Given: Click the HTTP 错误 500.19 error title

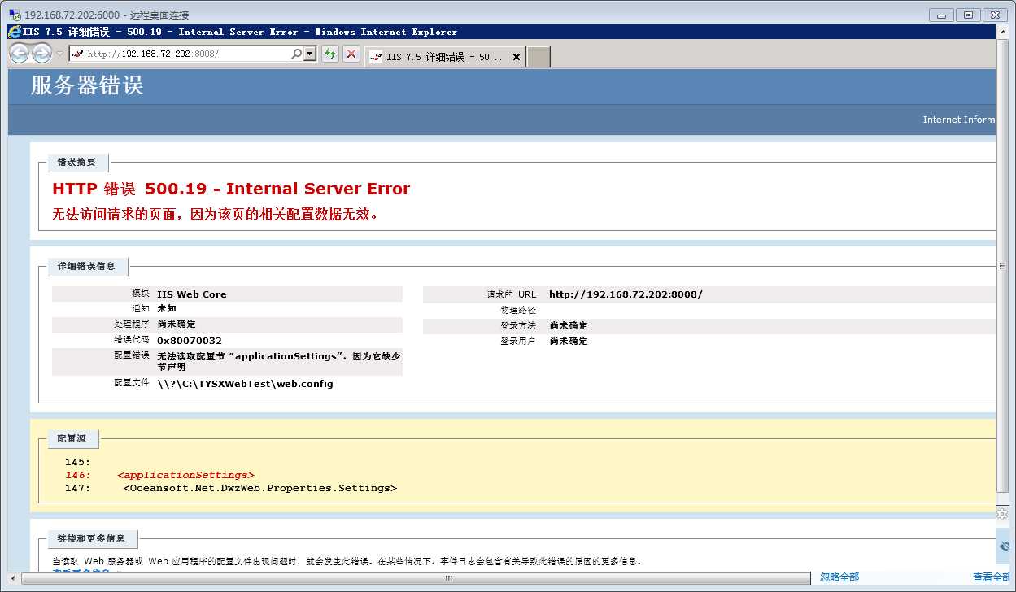Looking at the screenshot, I should (x=231, y=189).
